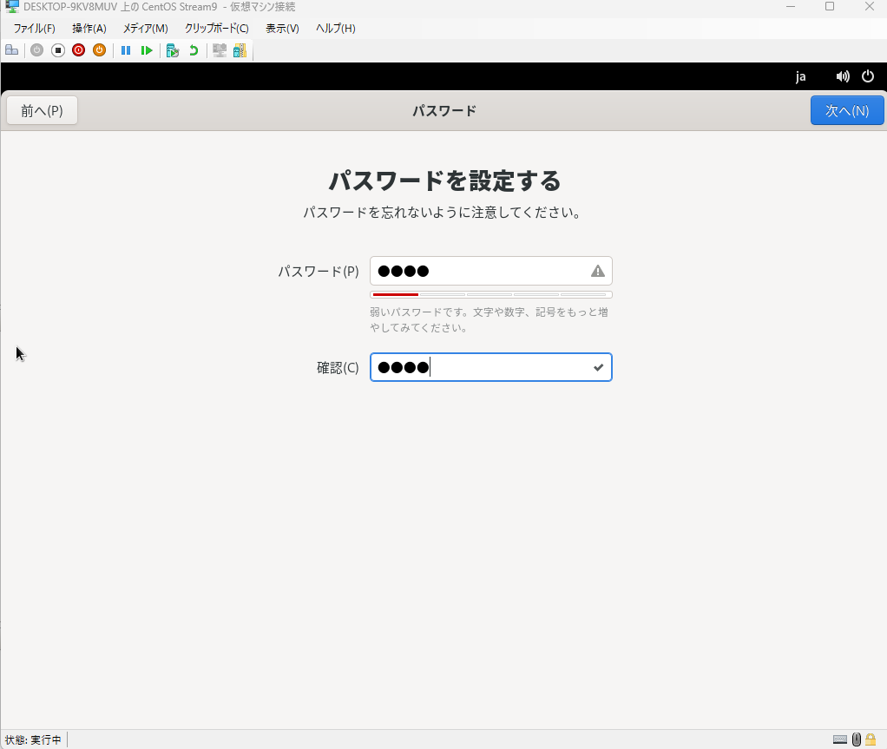Open the 'ja' input source menu

(x=800, y=76)
